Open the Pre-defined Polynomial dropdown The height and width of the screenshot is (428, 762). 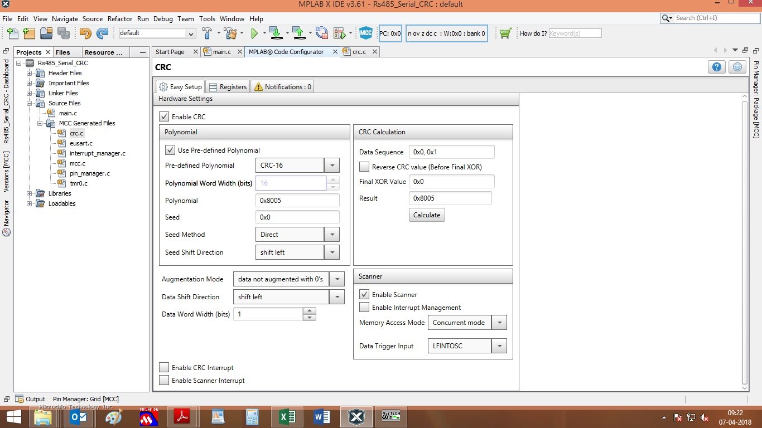click(331, 166)
